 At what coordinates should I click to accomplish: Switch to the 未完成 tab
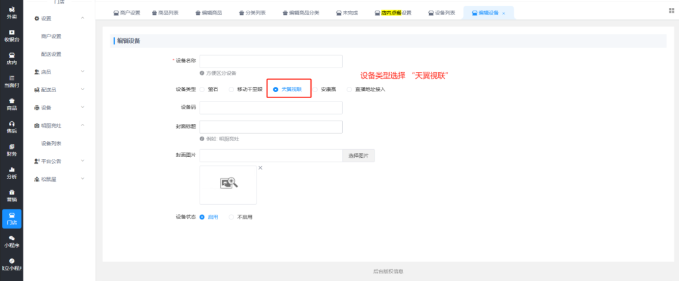coord(347,13)
